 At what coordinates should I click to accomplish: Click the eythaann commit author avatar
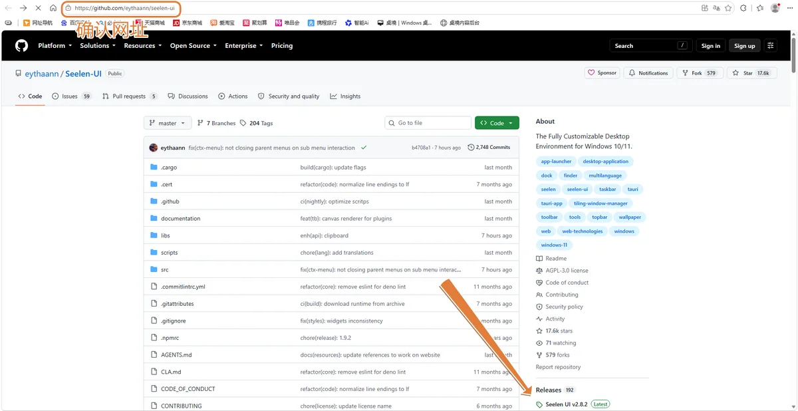click(154, 148)
